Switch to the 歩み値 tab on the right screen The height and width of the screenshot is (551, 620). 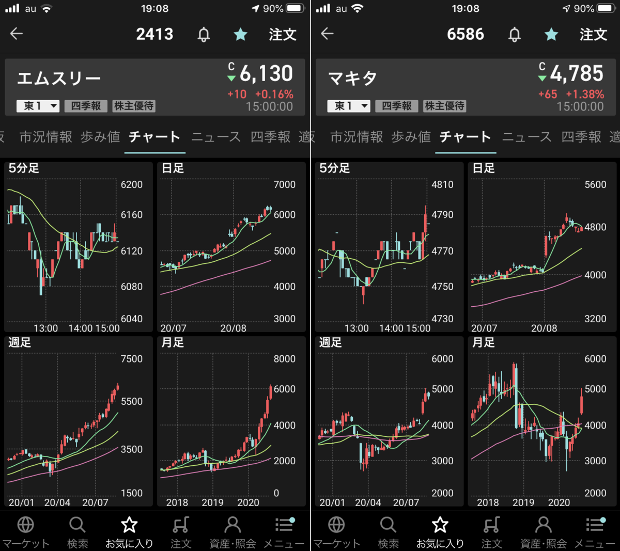[x=411, y=137]
